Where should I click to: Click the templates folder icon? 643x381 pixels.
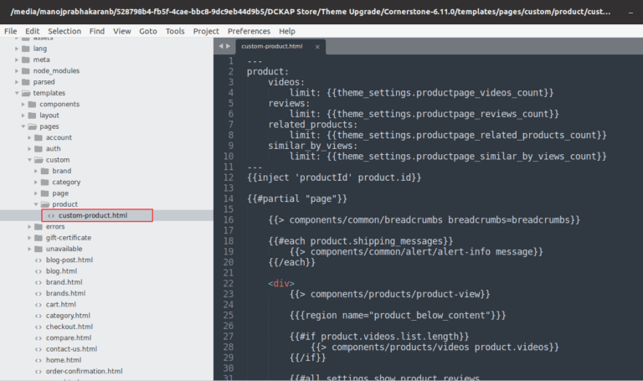tap(26, 93)
